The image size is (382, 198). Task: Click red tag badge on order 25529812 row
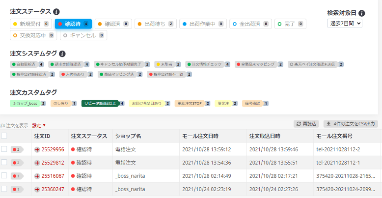click(17, 163)
